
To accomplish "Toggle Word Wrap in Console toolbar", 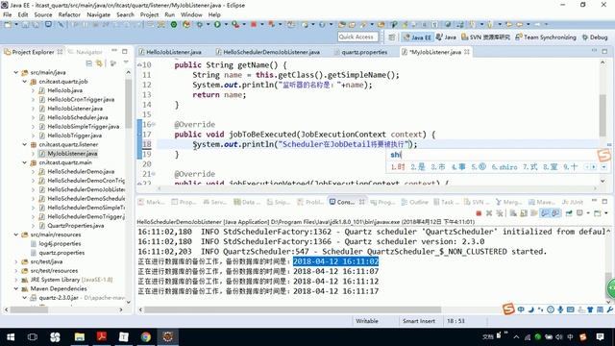I will click(534, 213).
